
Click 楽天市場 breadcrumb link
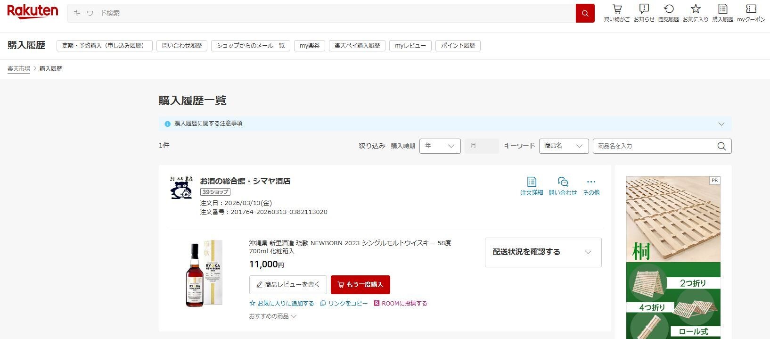coord(19,69)
